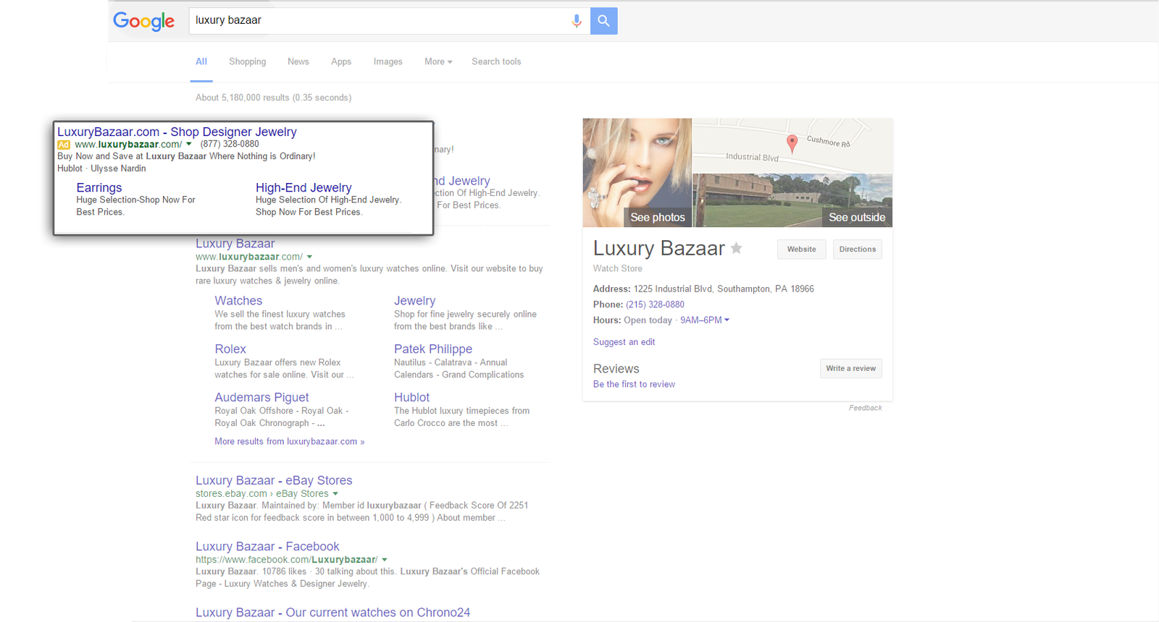Click Be the first to review
1159x622 pixels.
click(634, 384)
